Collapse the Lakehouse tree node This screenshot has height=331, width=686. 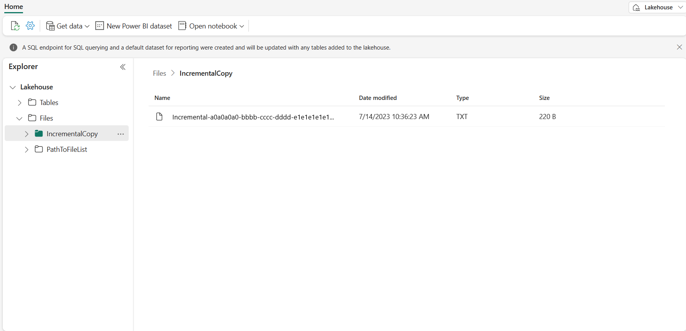point(12,87)
